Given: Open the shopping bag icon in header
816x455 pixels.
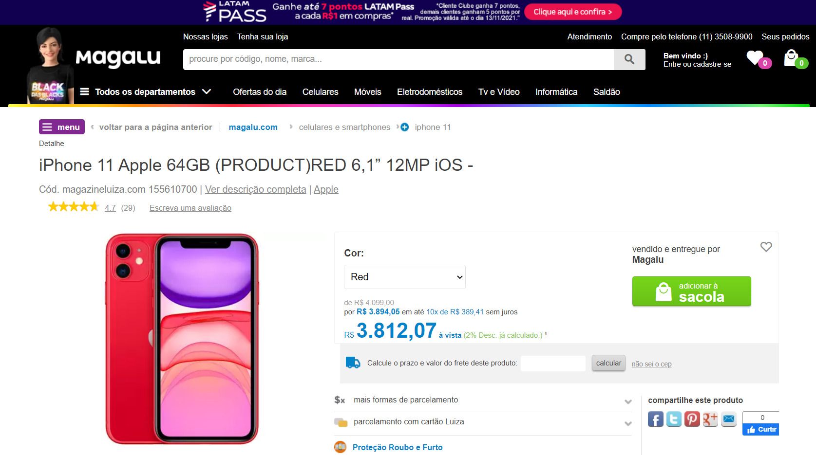Looking at the screenshot, I should pos(792,58).
